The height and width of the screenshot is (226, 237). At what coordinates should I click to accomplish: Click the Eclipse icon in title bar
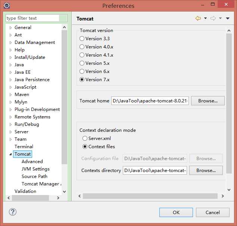(7, 6)
